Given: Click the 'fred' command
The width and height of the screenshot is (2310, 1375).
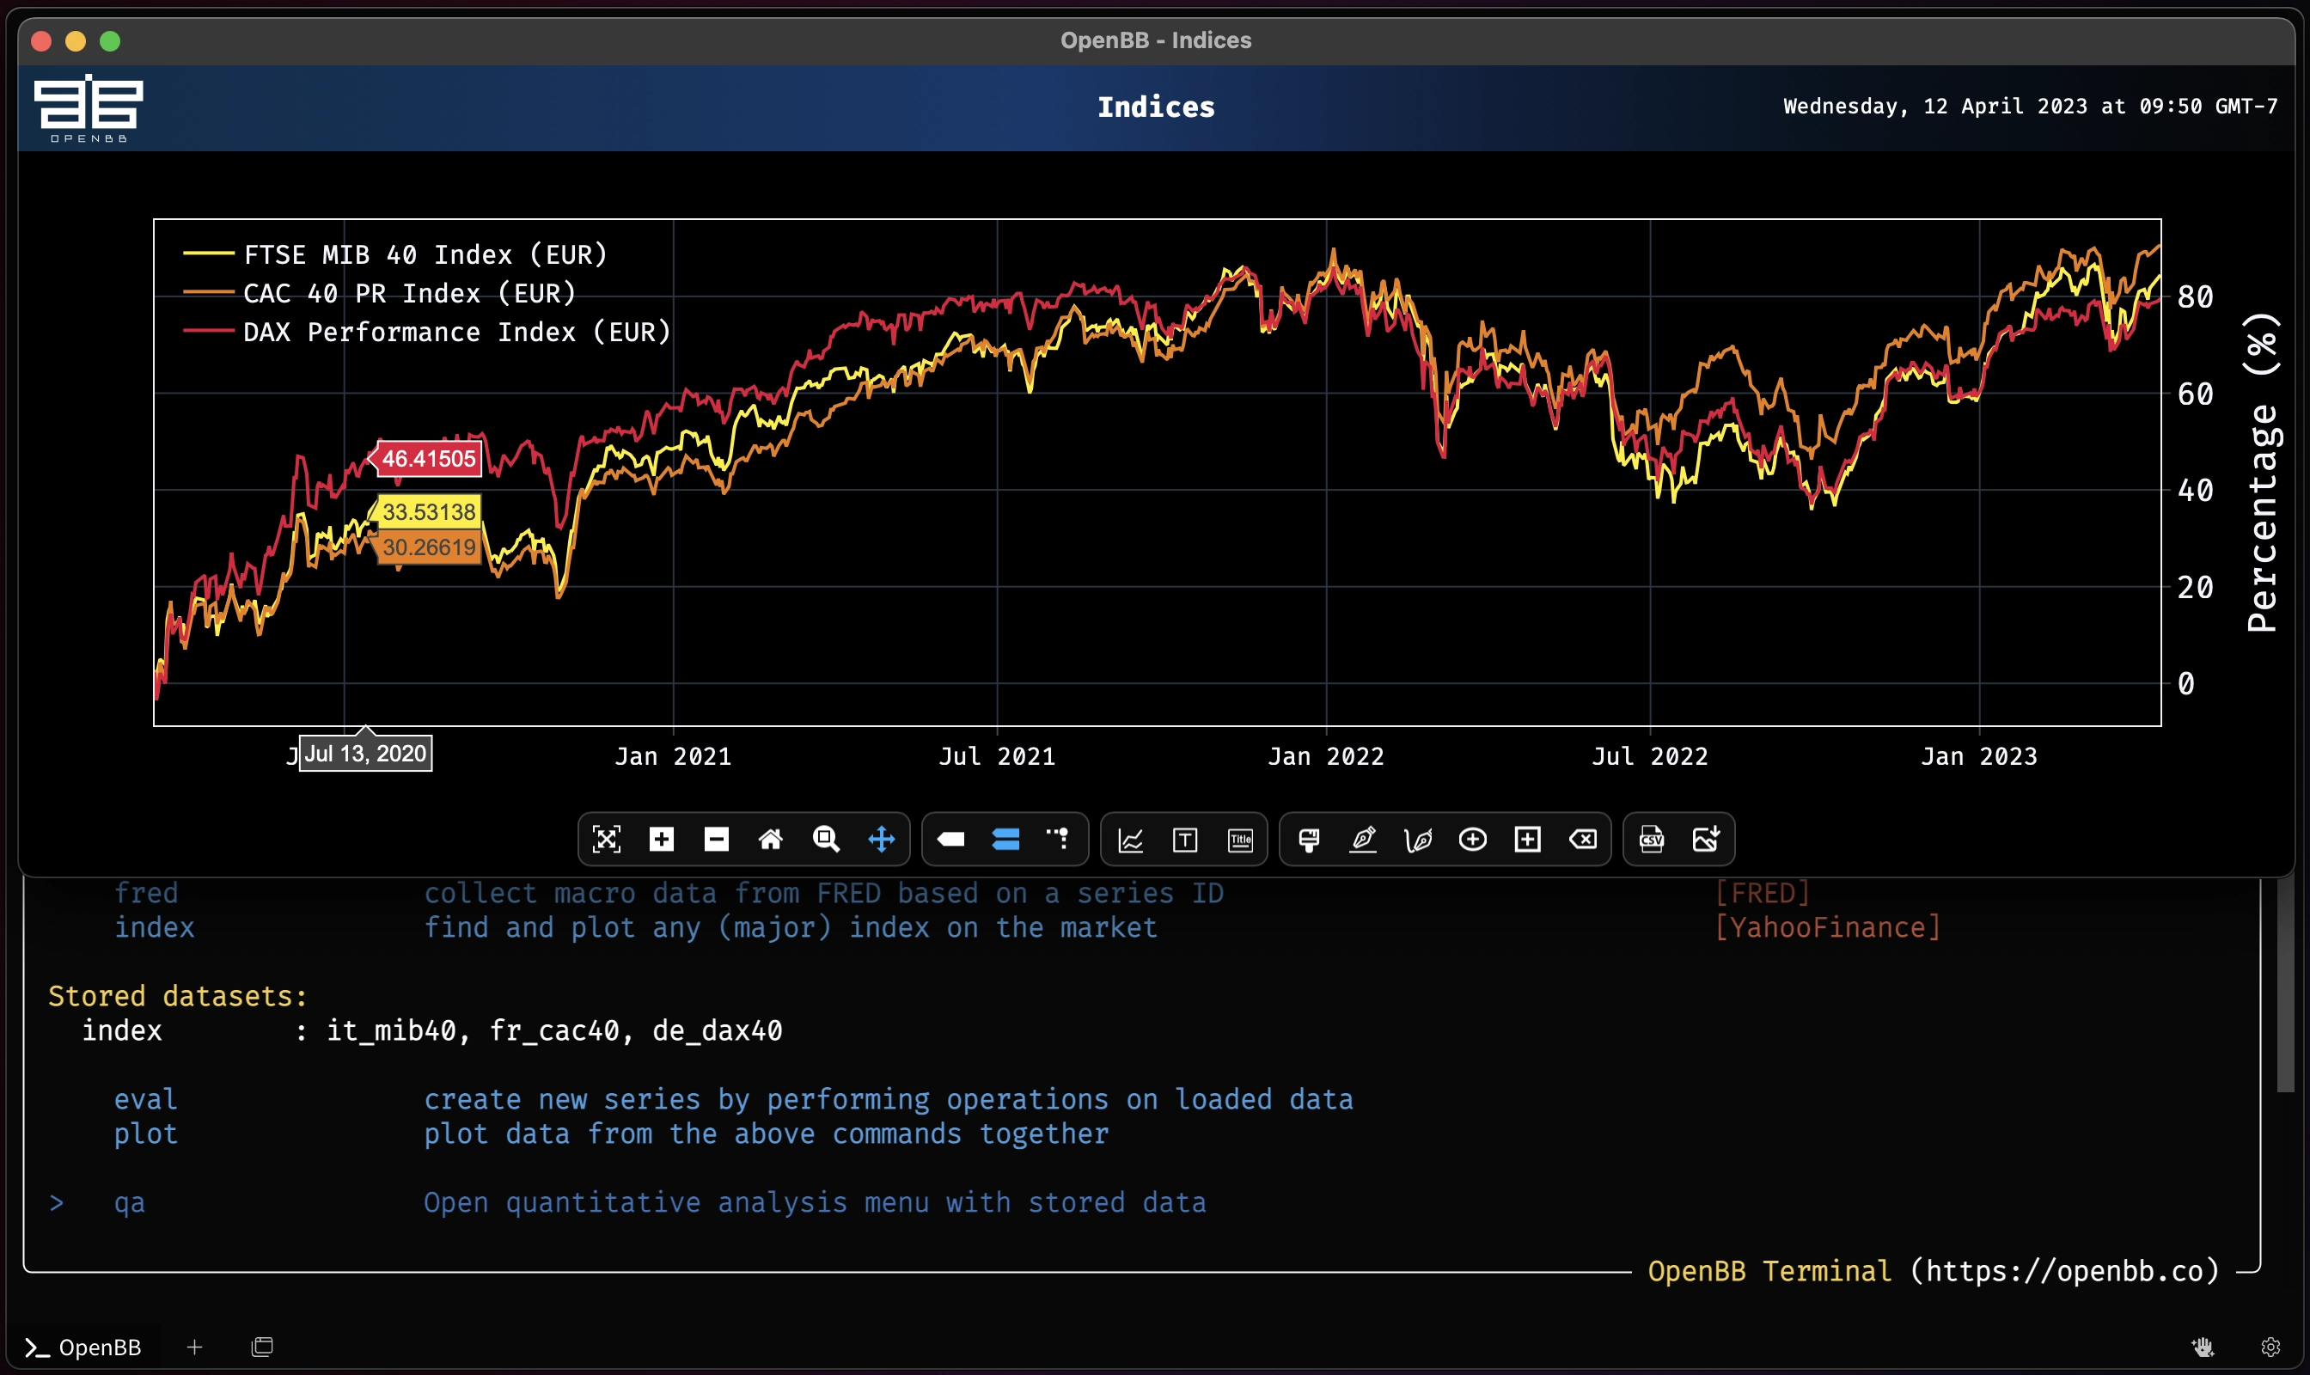Looking at the screenshot, I should tap(145, 893).
